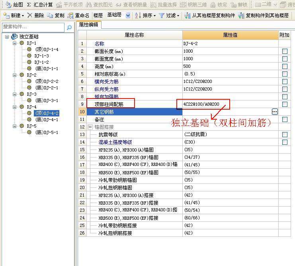Select (顶)DJ-2-2 in the tree
This screenshot has height=266, width=295.
click(x=47, y=81)
